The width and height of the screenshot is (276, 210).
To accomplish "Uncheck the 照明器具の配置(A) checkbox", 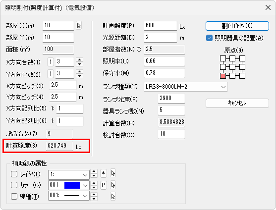I will tap(209, 38).
